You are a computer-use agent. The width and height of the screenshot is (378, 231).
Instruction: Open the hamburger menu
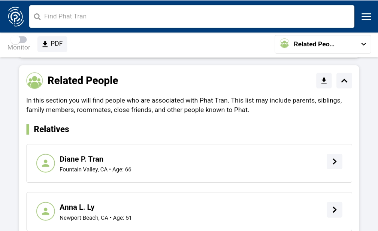pyautogui.click(x=366, y=16)
